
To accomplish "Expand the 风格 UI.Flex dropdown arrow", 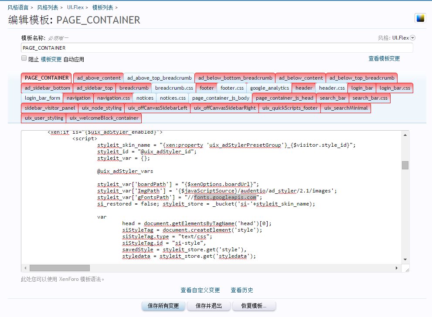I will 412,38.
